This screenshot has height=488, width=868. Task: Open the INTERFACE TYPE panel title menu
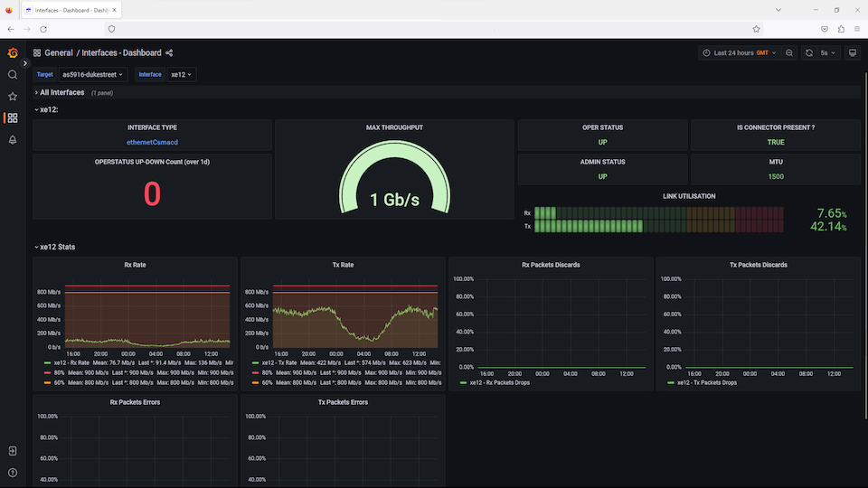pos(152,127)
